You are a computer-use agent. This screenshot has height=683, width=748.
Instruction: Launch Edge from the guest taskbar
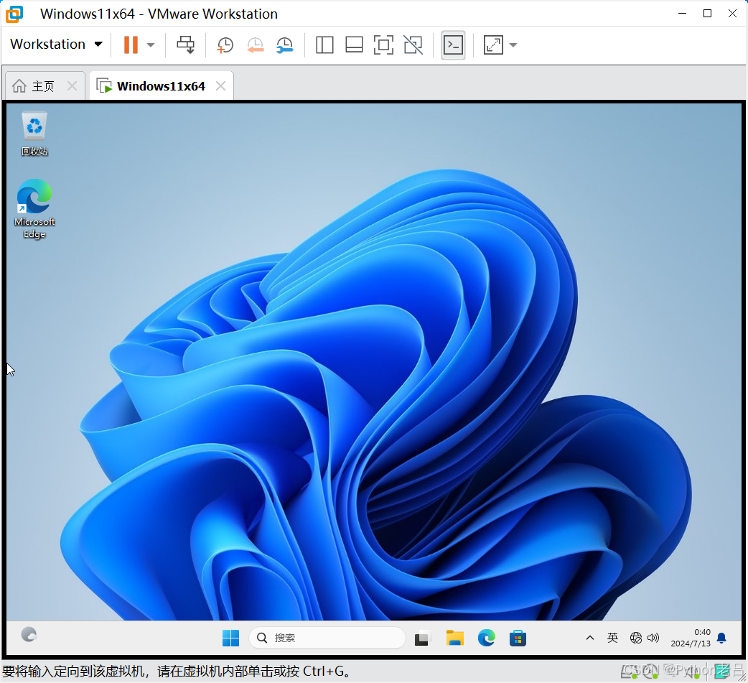coord(487,638)
